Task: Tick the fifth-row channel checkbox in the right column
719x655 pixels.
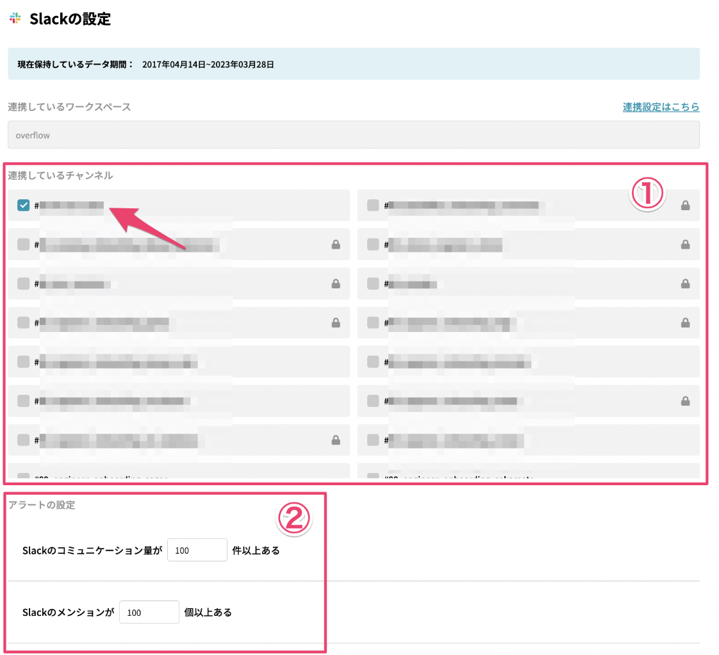Action: click(x=373, y=361)
